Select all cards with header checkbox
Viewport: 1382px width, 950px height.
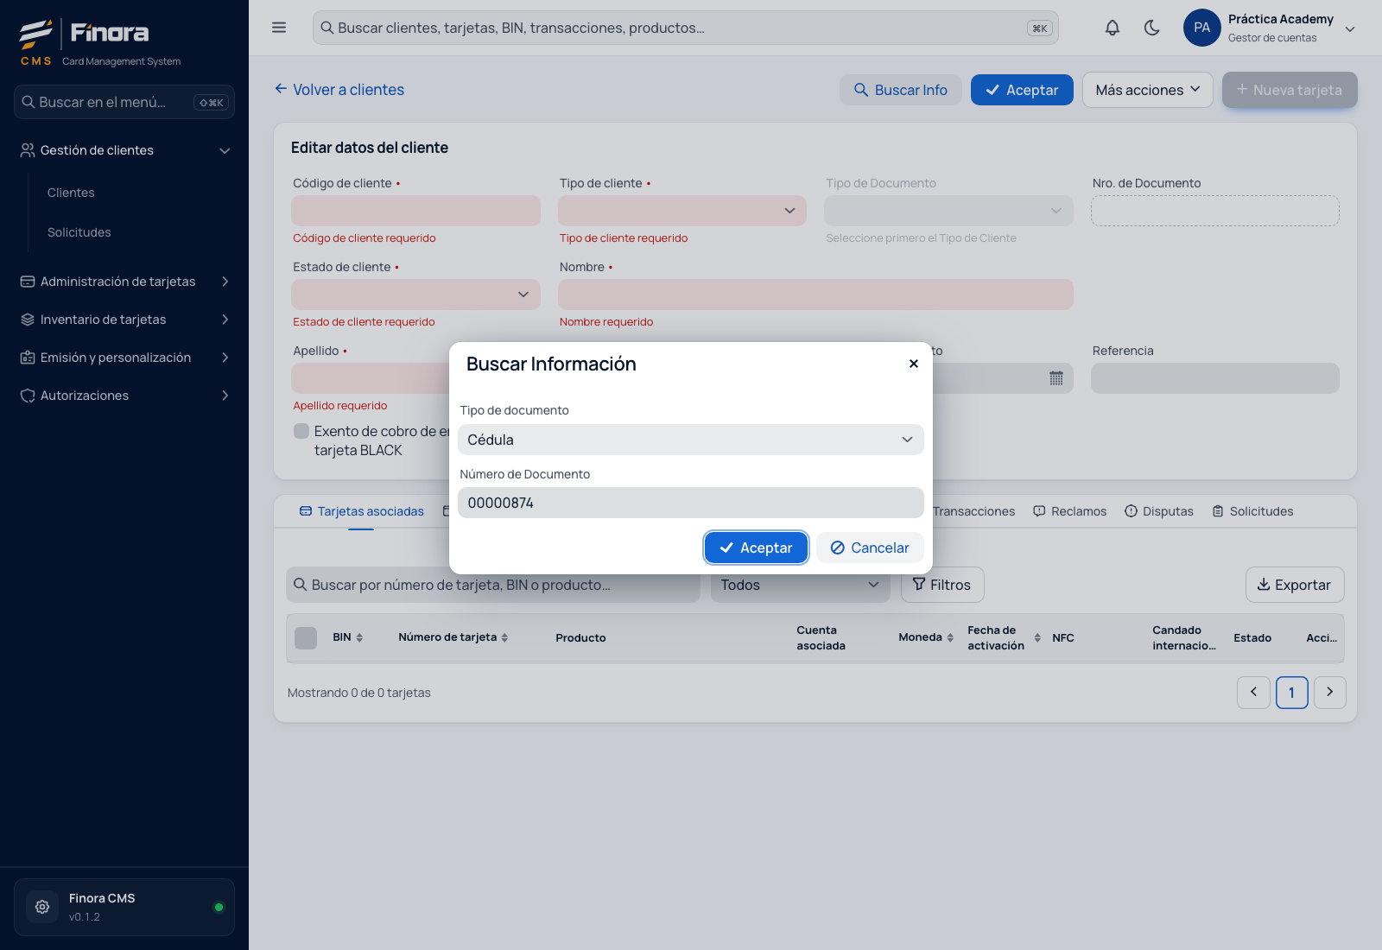[306, 637]
